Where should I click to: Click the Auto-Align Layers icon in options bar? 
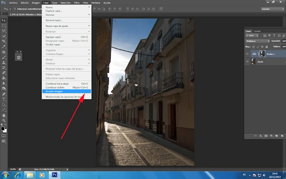point(161,9)
